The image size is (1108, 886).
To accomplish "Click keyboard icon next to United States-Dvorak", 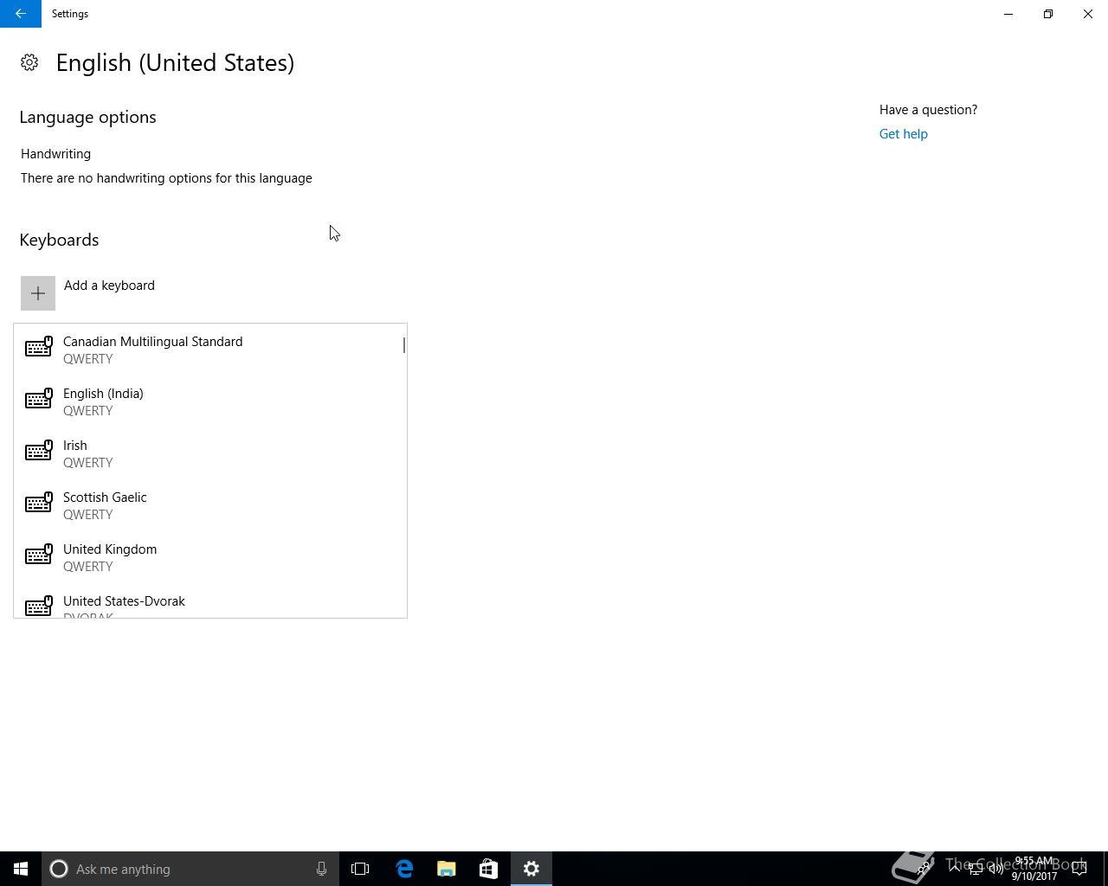I will [x=39, y=606].
